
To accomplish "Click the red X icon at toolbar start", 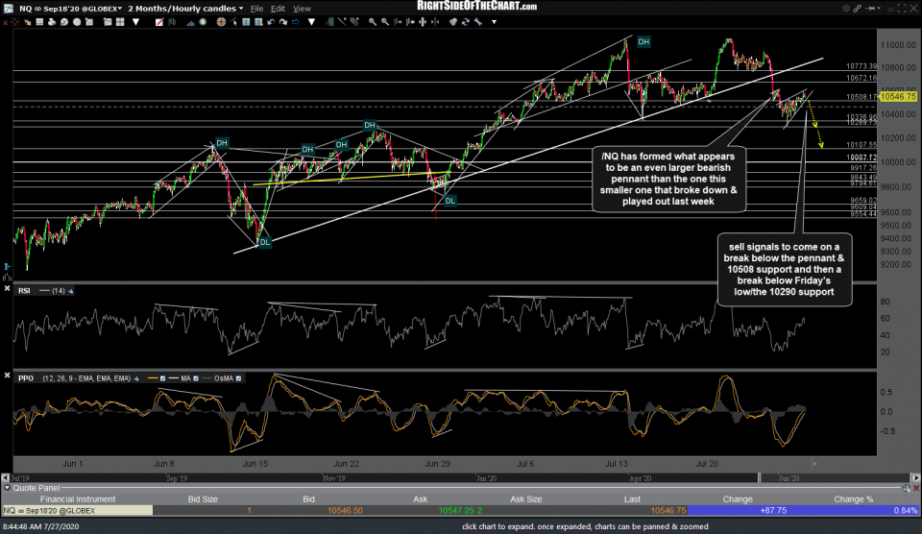I will [x=5, y=22].
